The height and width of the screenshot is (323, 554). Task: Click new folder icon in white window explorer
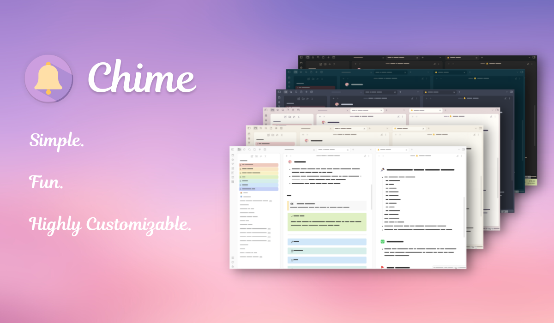[x=256, y=156]
